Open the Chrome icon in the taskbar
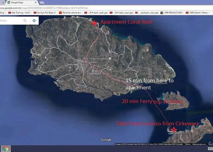This screenshot has height=152, width=213. [6, 149]
